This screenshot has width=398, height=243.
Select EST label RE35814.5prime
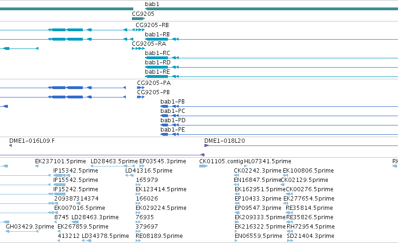[x=309, y=208]
